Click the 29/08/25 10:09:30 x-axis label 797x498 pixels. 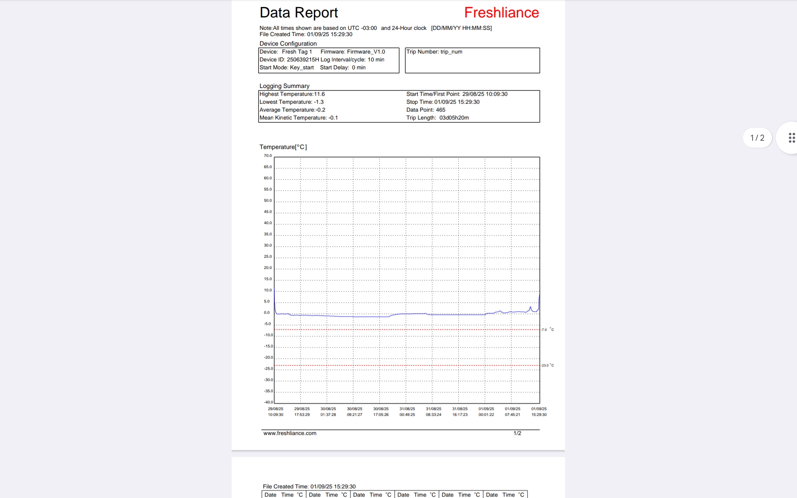(x=276, y=412)
